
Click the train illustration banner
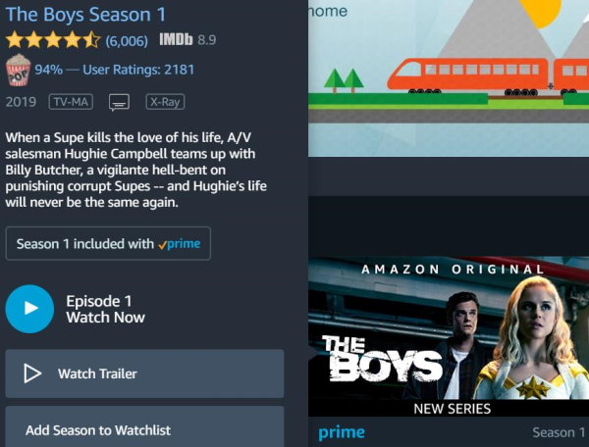(449, 78)
